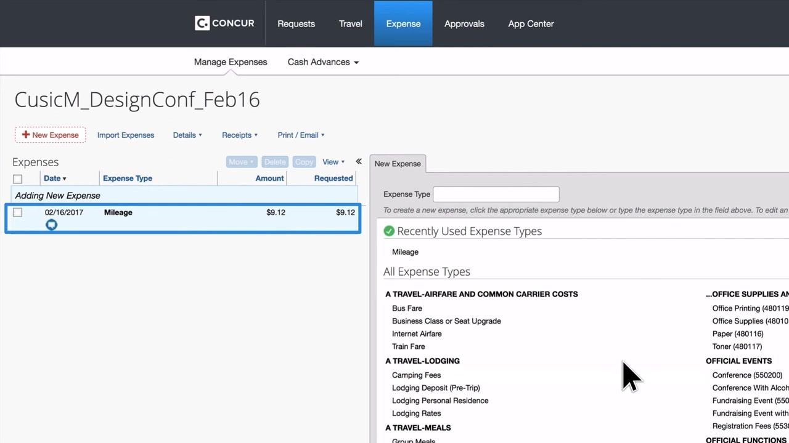Sort by Amount column header
This screenshot has height=443, width=789.
[x=270, y=178]
